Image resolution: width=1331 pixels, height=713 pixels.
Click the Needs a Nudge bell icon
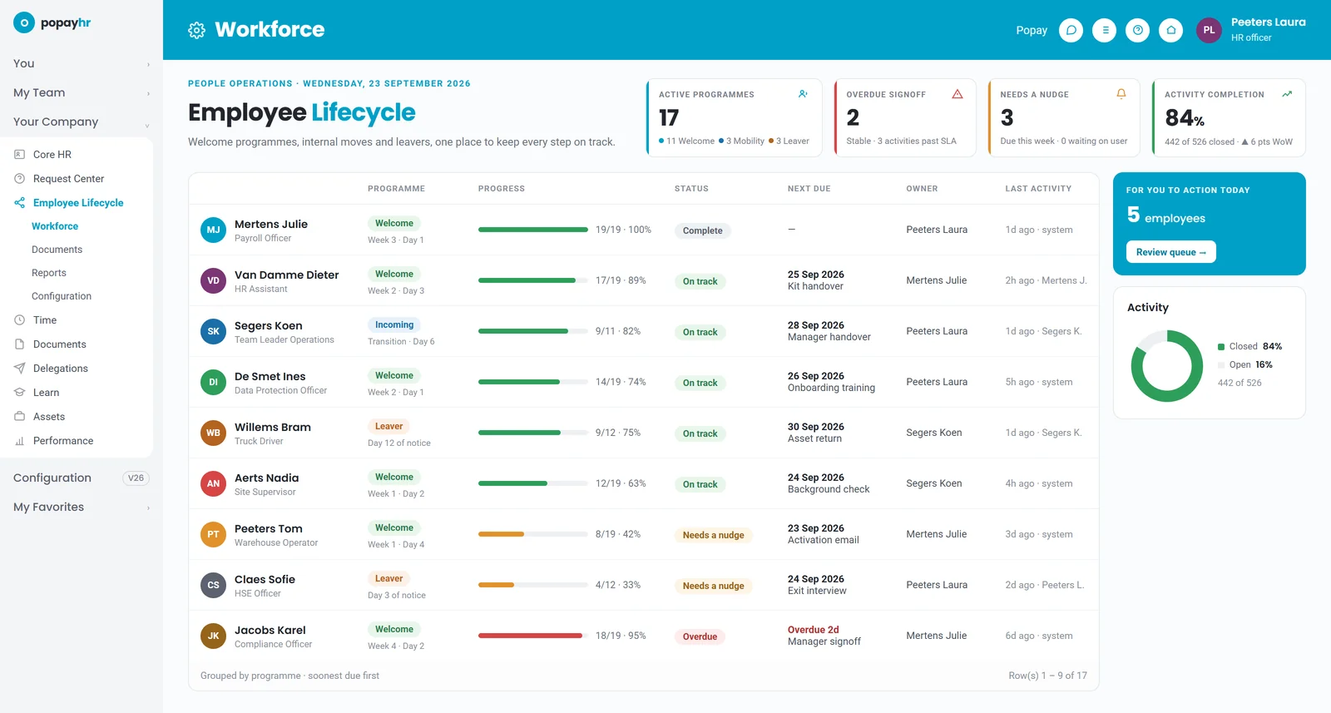click(x=1121, y=94)
